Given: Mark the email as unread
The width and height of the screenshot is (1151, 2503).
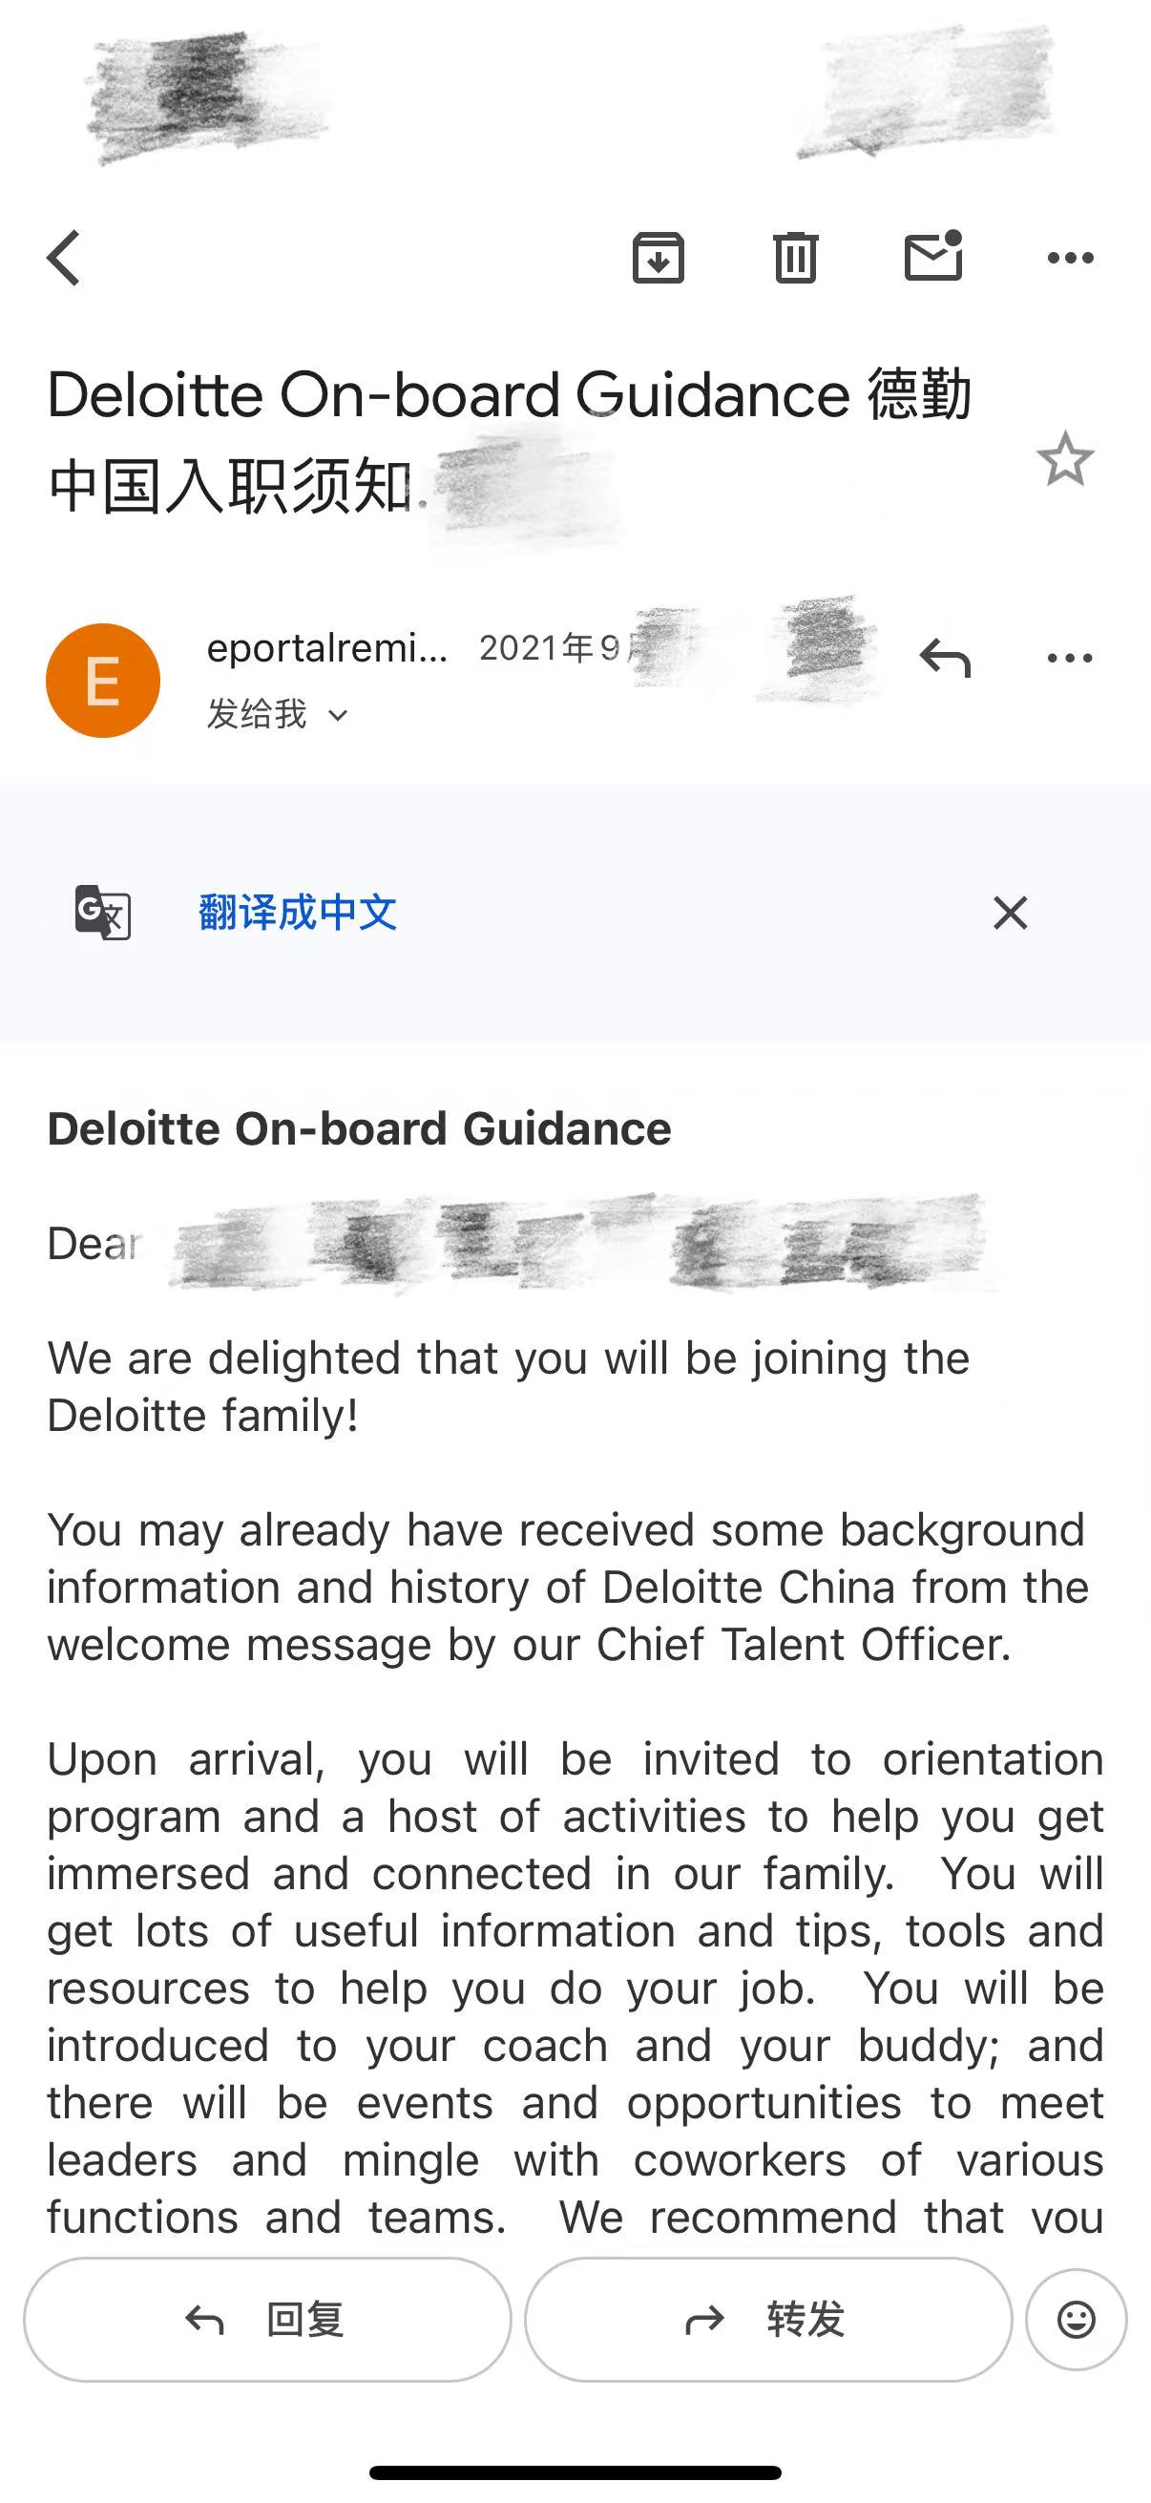Looking at the screenshot, I should click(x=932, y=257).
